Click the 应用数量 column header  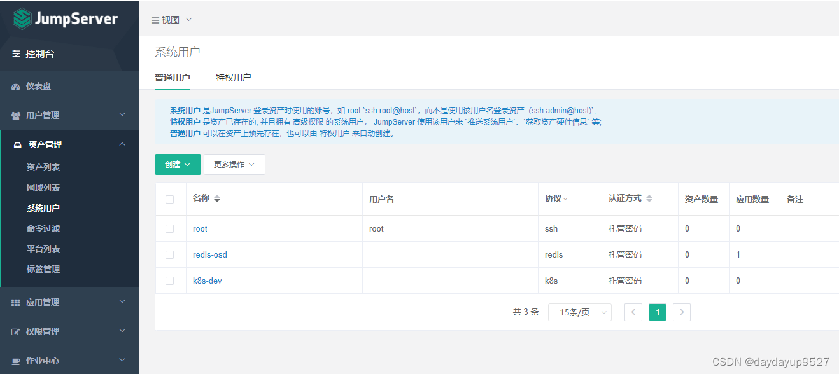coord(752,199)
